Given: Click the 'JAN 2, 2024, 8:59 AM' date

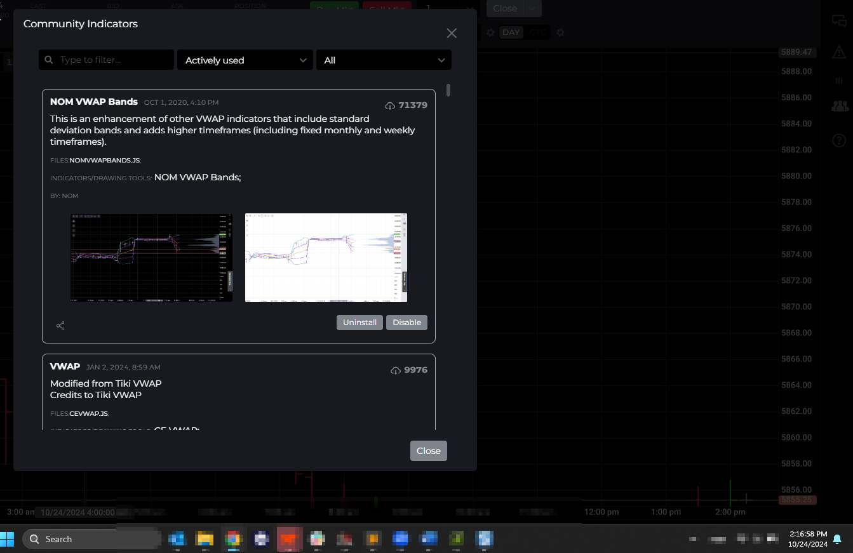Looking at the screenshot, I should pyautogui.click(x=123, y=367).
